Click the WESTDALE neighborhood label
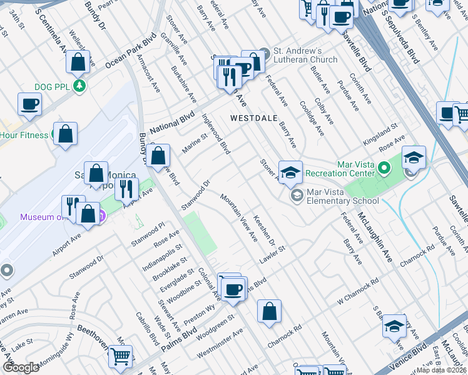468x375 pixels. coord(254,118)
